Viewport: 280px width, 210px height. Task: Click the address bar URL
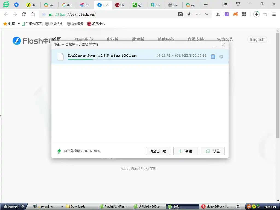pyautogui.click(x=75, y=14)
